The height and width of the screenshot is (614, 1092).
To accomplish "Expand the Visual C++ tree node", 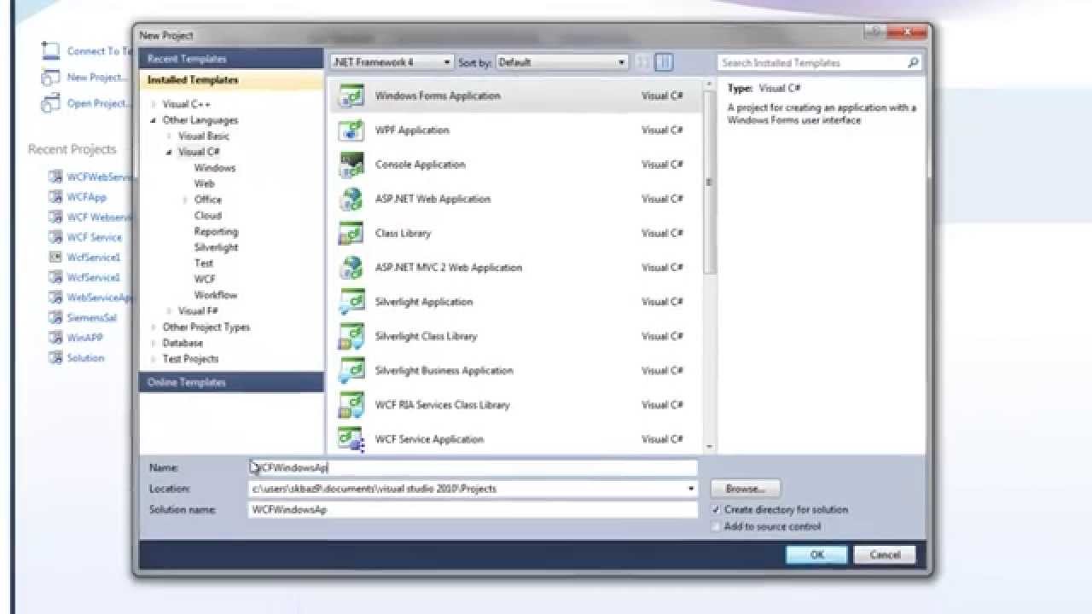I will [x=154, y=104].
